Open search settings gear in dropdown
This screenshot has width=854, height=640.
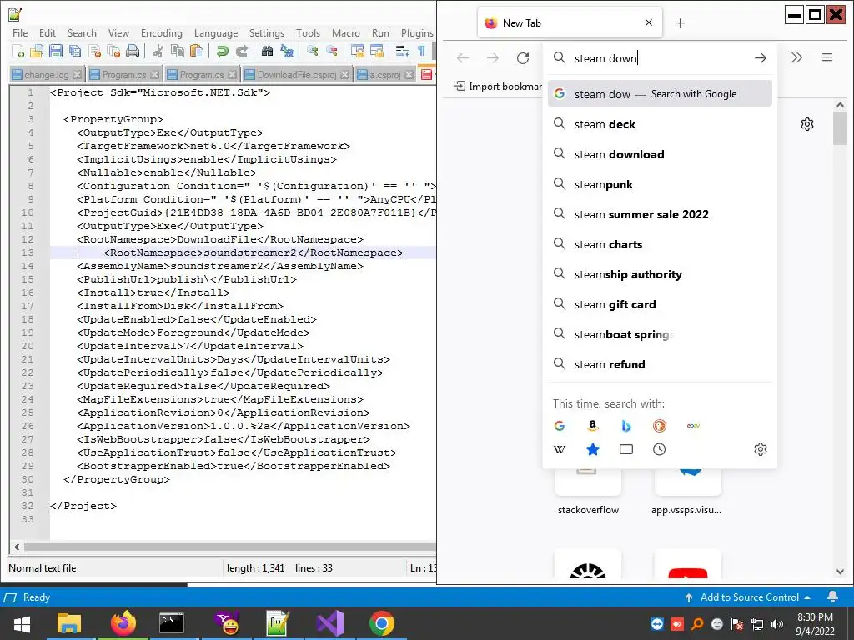761,449
